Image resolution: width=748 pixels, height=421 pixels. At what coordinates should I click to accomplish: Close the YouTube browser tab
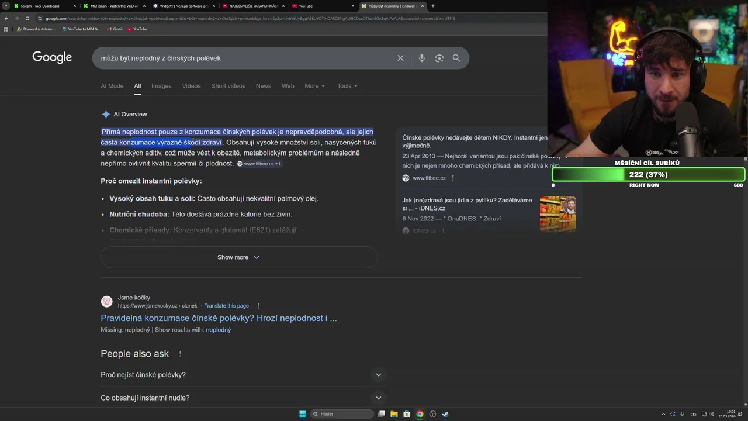(353, 6)
